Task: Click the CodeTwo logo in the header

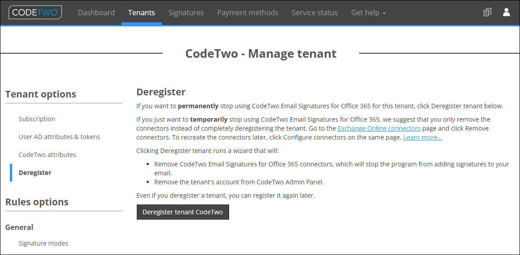Action: click(35, 13)
